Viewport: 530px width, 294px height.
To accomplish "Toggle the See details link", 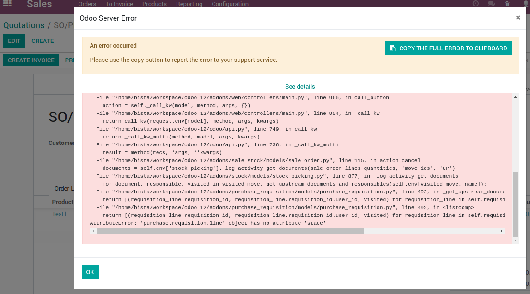I will (300, 86).
